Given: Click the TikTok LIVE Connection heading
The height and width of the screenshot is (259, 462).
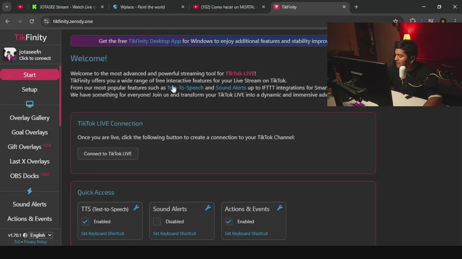Looking at the screenshot, I should 110,123.
